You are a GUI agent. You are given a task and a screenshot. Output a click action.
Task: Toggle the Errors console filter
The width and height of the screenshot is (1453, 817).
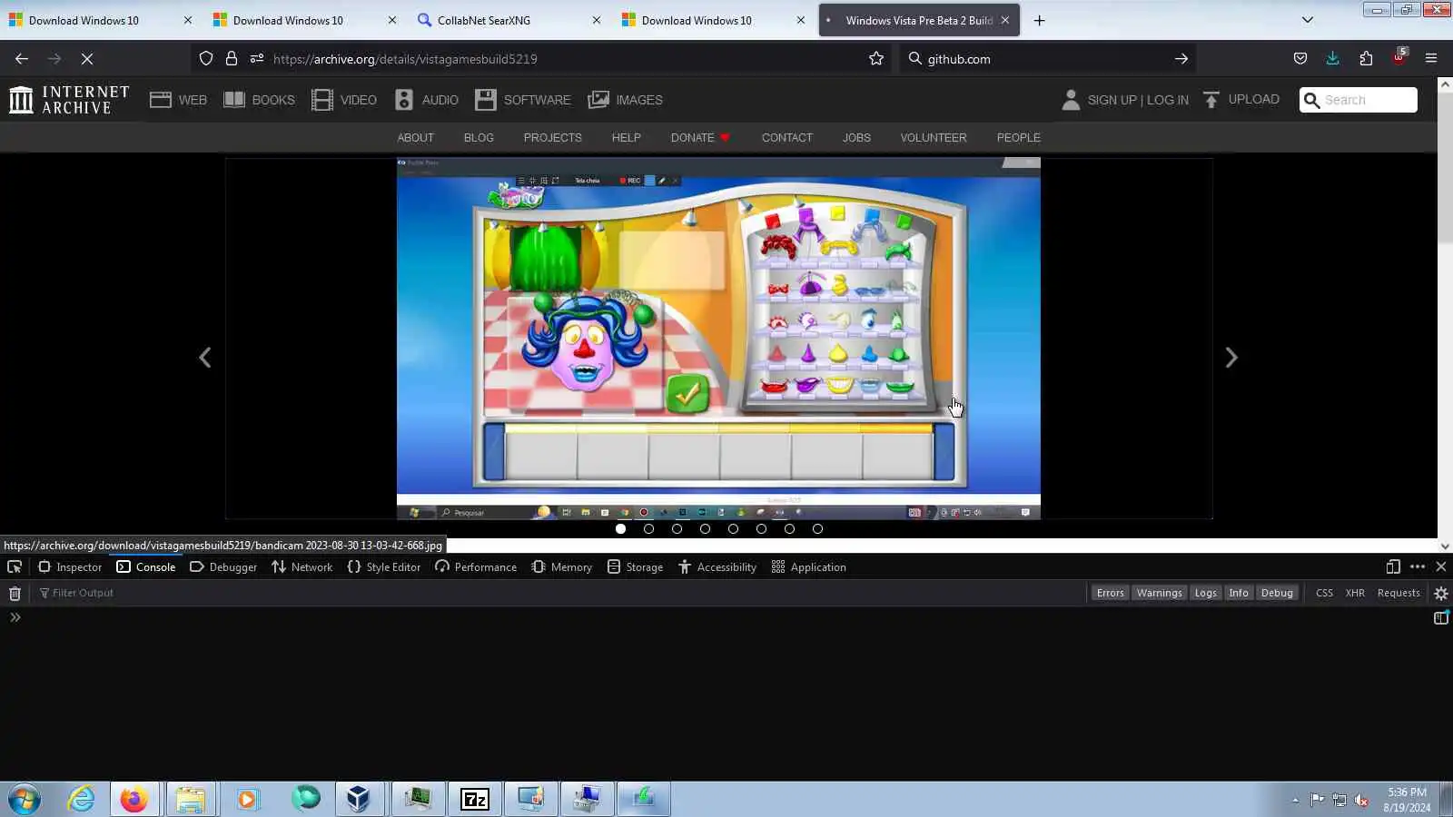click(1110, 594)
